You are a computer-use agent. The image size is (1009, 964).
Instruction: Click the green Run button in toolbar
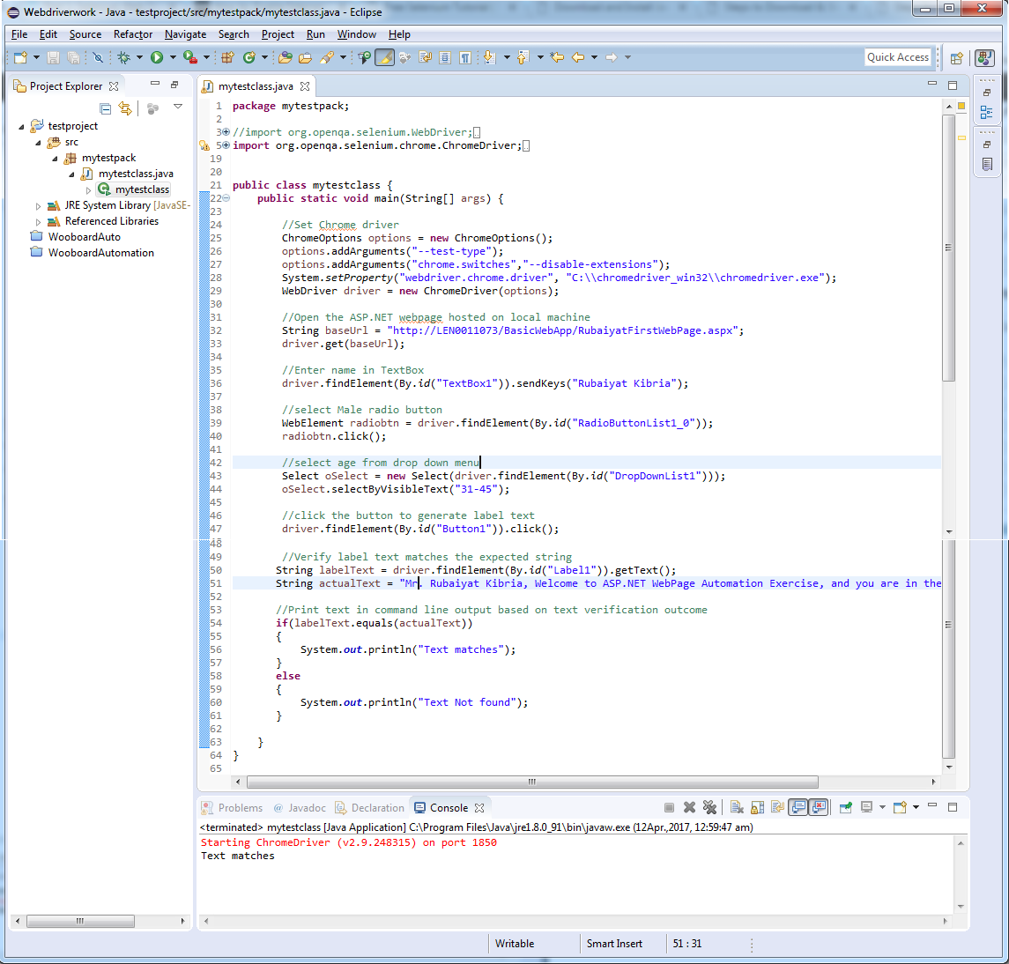(x=157, y=57)
